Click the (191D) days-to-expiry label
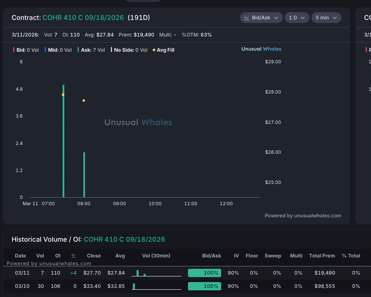The height and width of the screenshot is (297, 371). [x=139, y=18]
